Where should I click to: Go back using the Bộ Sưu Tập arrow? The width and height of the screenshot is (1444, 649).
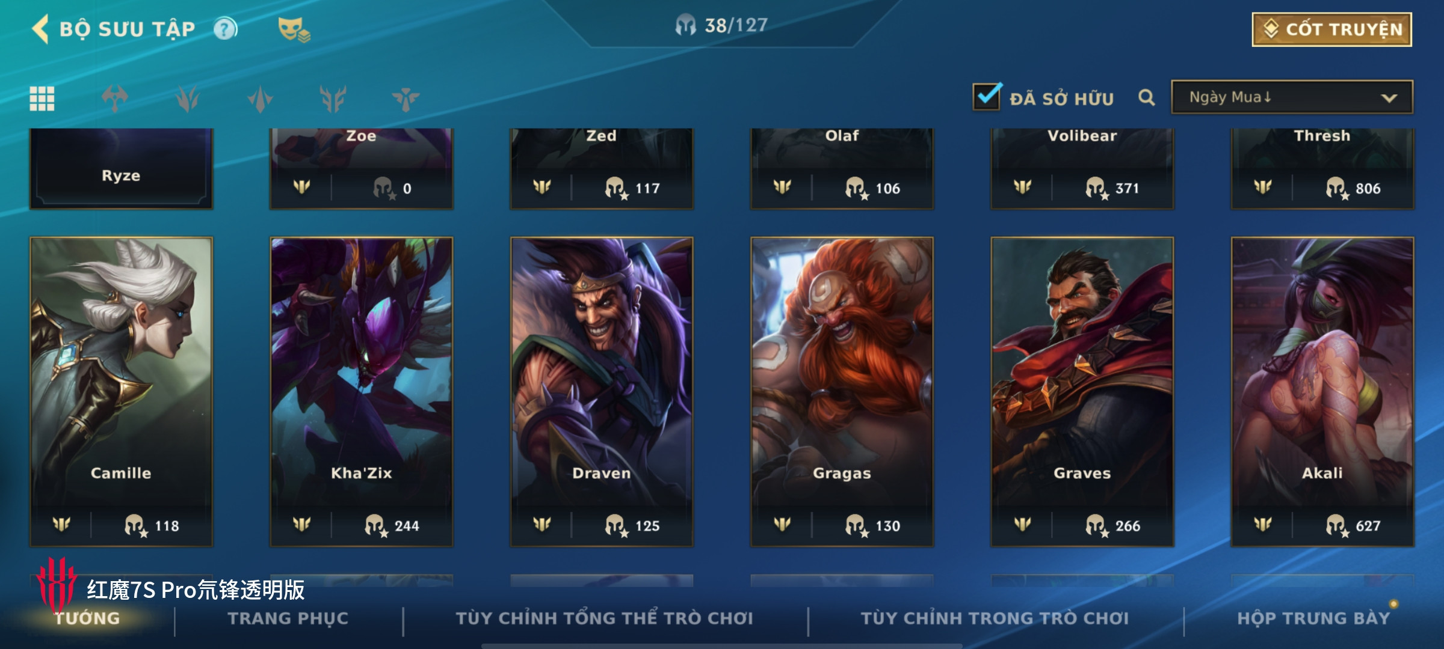(41, 29)
